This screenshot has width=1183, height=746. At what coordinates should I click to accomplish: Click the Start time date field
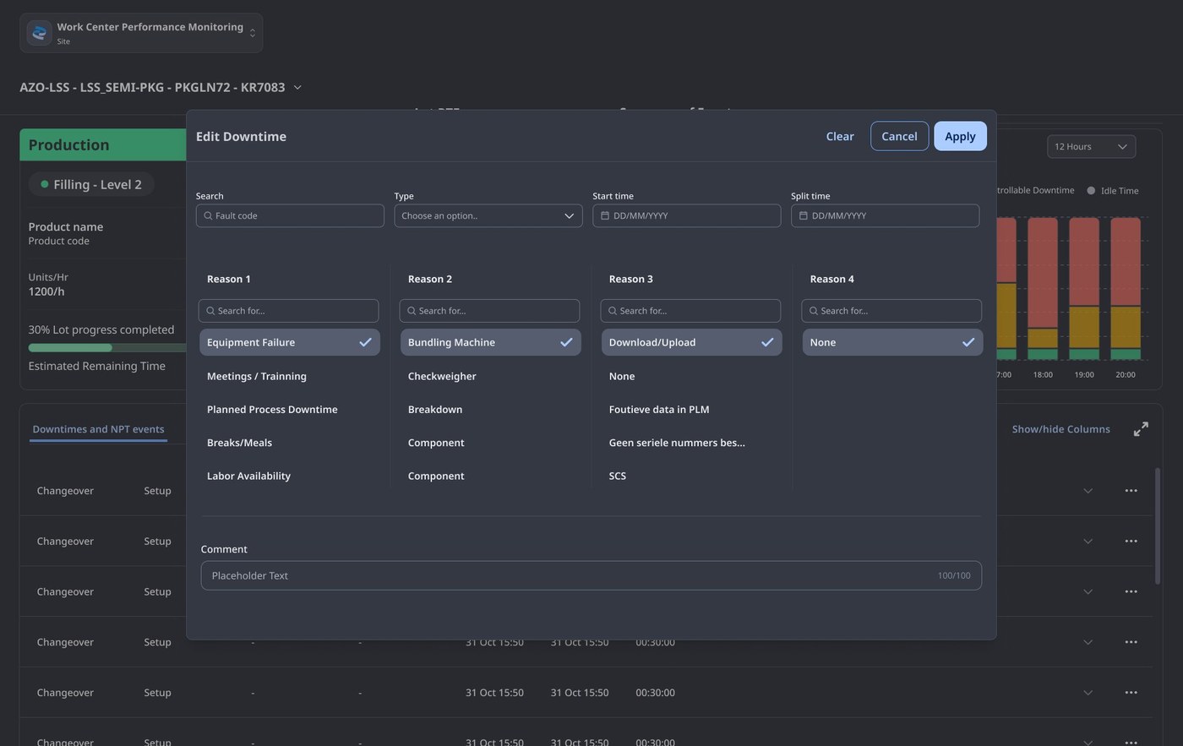(x=687, y=215)
